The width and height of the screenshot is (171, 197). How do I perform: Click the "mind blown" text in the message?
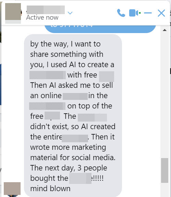tap(50, 188)
